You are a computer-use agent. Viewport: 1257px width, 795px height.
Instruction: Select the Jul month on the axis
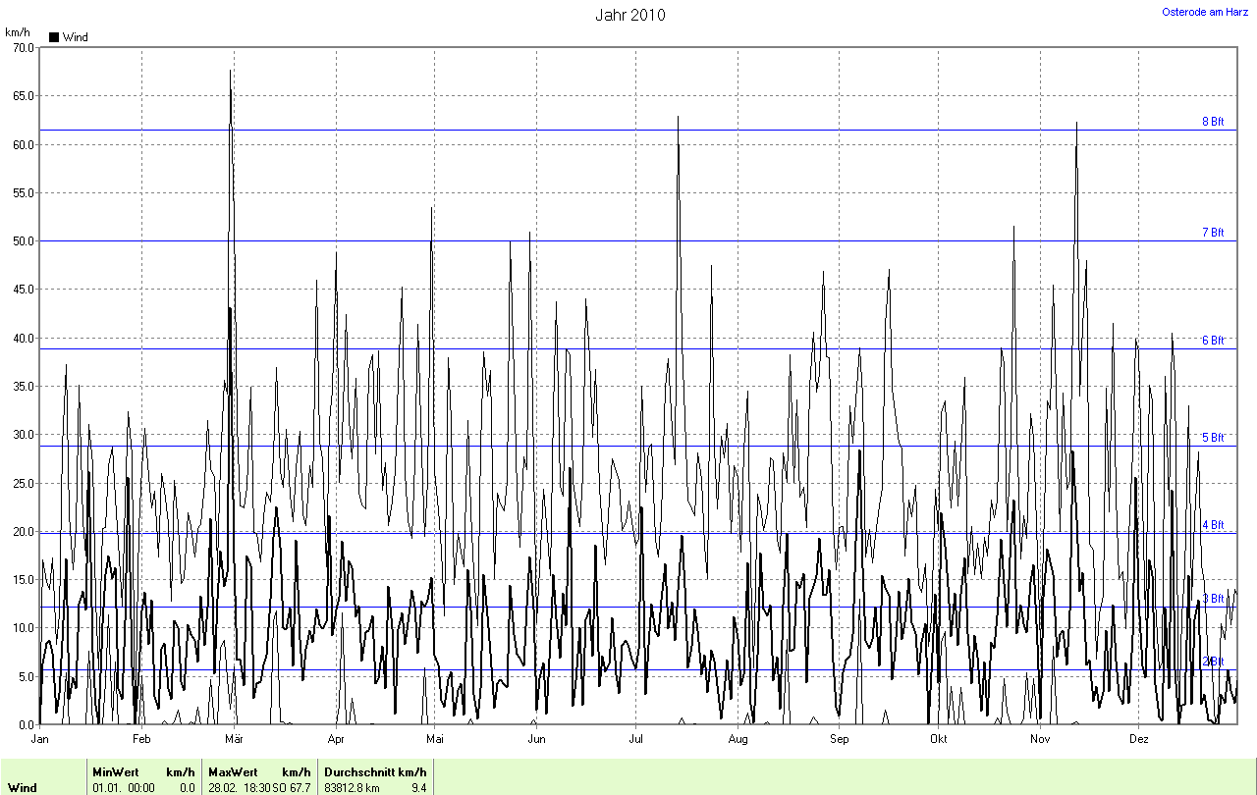tap(636, 739)
